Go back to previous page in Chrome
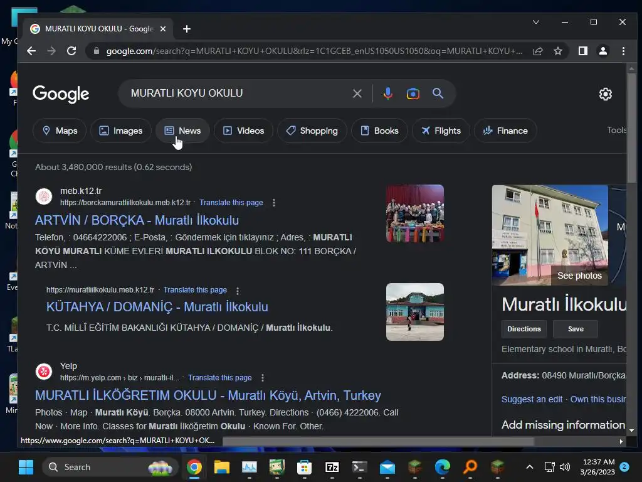 31,51
